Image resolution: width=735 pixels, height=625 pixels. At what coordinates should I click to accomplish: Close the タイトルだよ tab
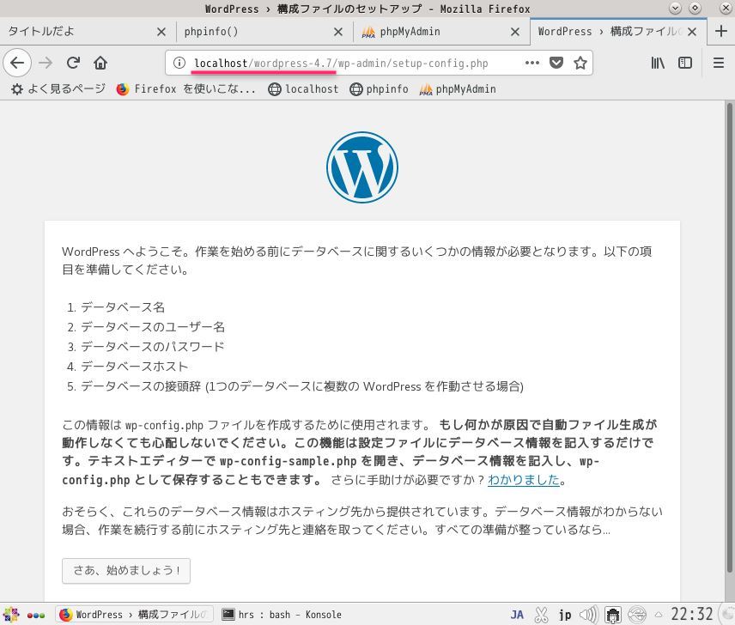click(161, 32)
